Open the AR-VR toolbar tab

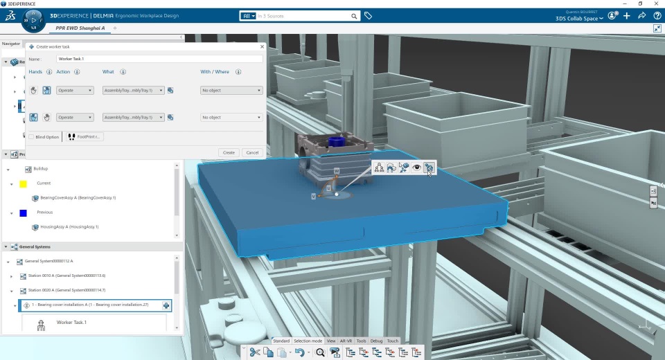coord(346,341)
